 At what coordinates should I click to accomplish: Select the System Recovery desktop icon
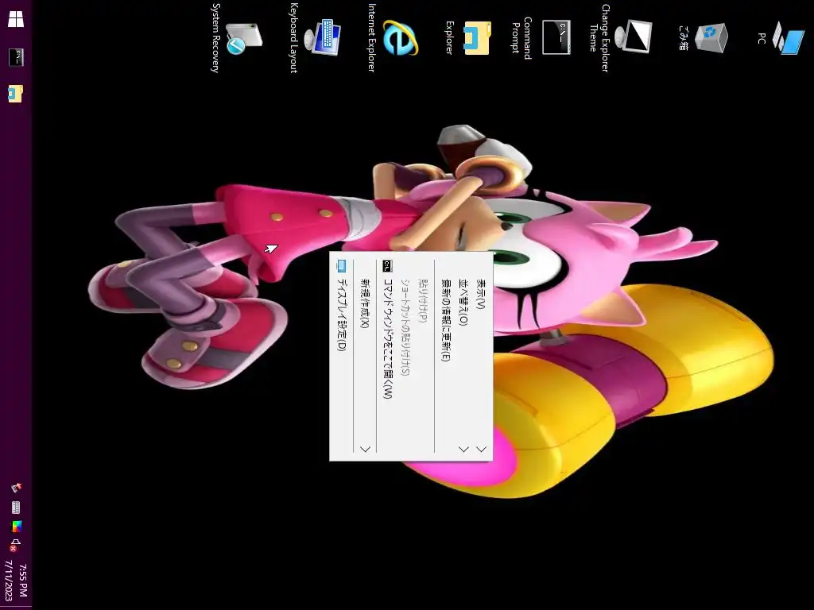[236, 38]
